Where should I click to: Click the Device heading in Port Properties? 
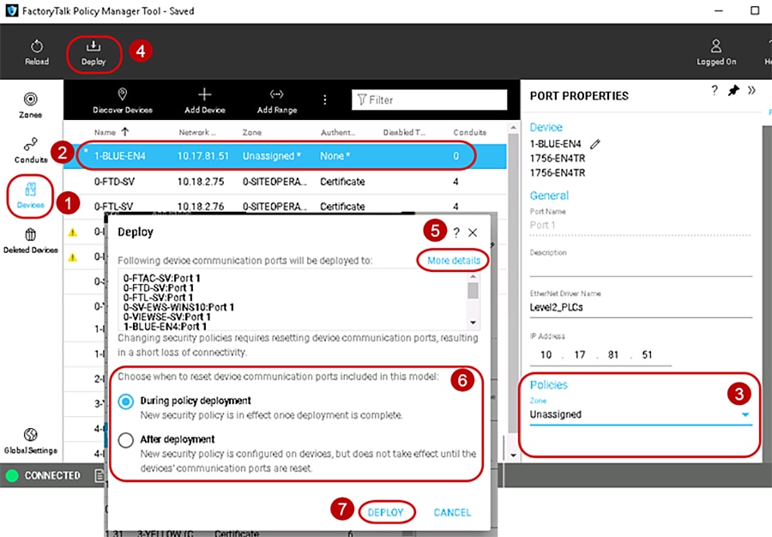click(x=546, y=128)
